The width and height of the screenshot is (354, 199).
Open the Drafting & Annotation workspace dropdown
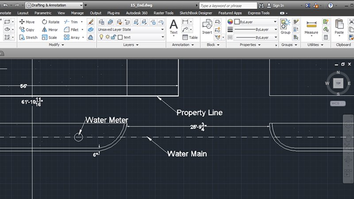pyautogui.click(x=54, y=5)
